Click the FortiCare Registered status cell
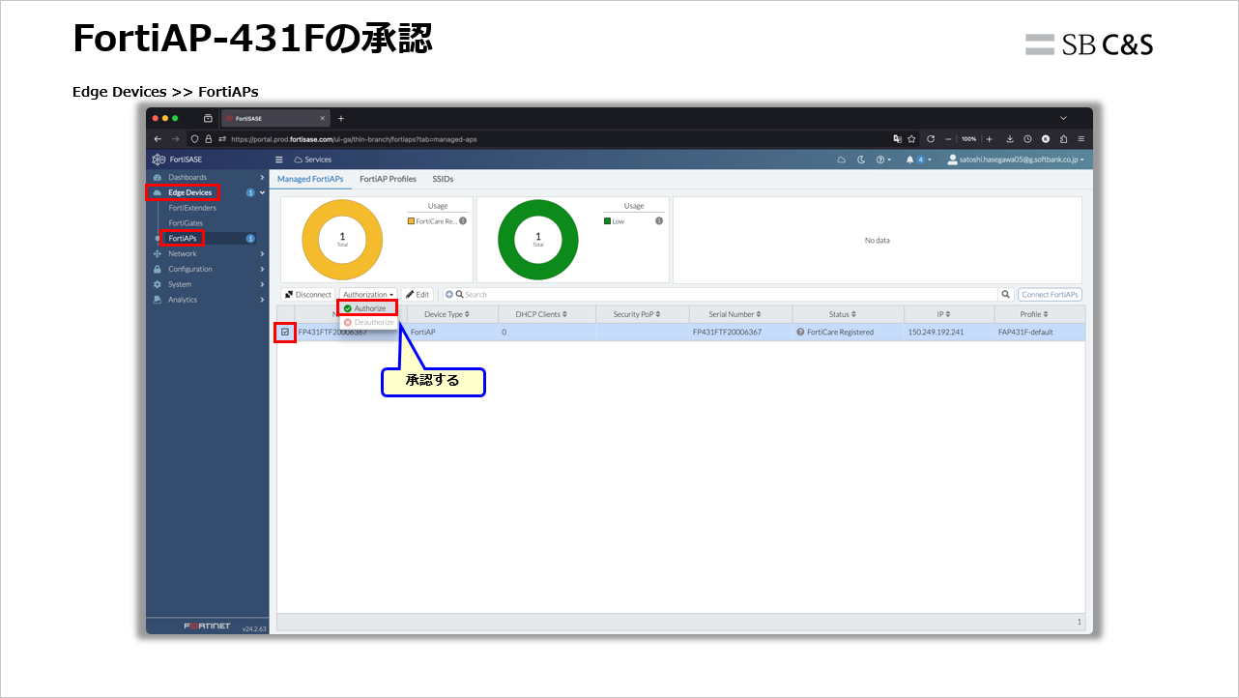Image resolution: width=1239 pixels, height=698 pixels. pos(835,332)
